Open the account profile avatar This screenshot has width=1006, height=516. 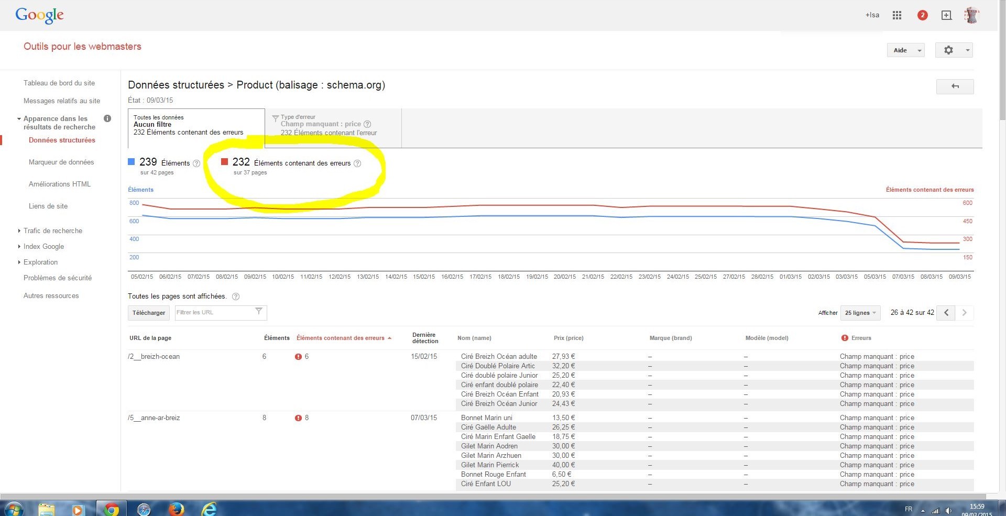pyautogui.click(x=972, y=15)
